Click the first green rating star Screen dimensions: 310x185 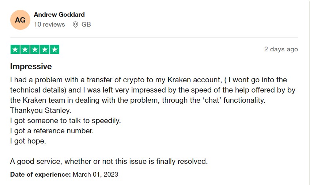pos(15,49)
